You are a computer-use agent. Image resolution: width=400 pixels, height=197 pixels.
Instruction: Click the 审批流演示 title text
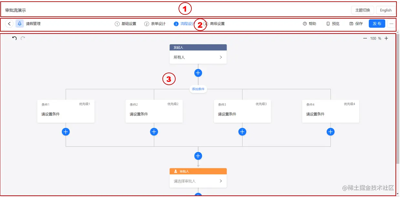tap(15, 10)
